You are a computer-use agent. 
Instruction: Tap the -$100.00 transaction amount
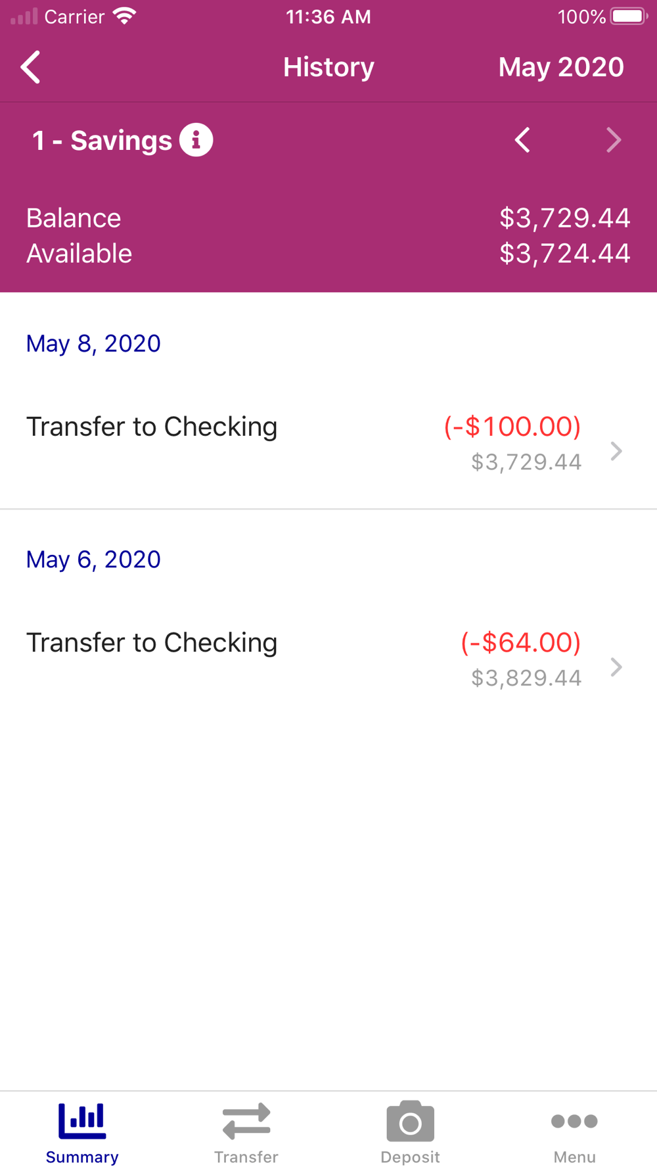[x=512, y=426]
